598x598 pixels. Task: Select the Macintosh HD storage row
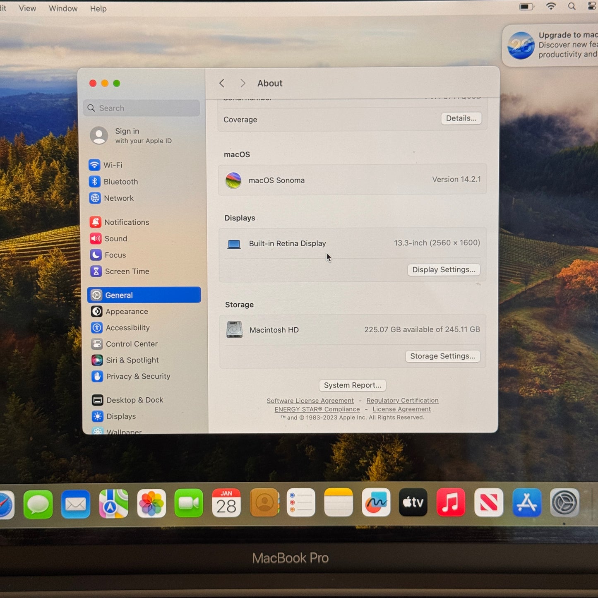352,330
